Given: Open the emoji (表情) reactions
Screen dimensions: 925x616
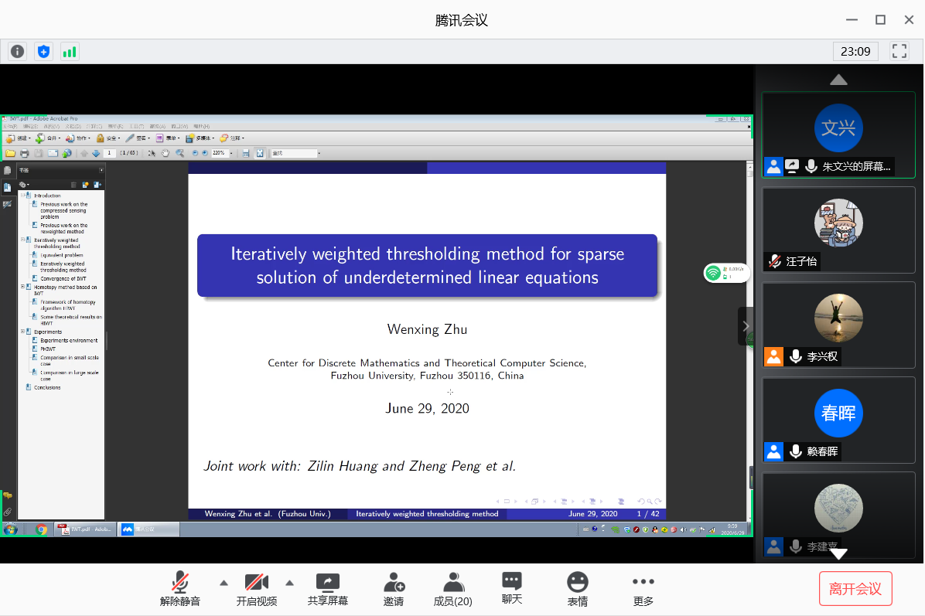Looking at the screenshot, I should 577,589.
